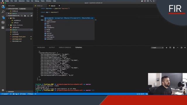Open the Debug menu

37,1
